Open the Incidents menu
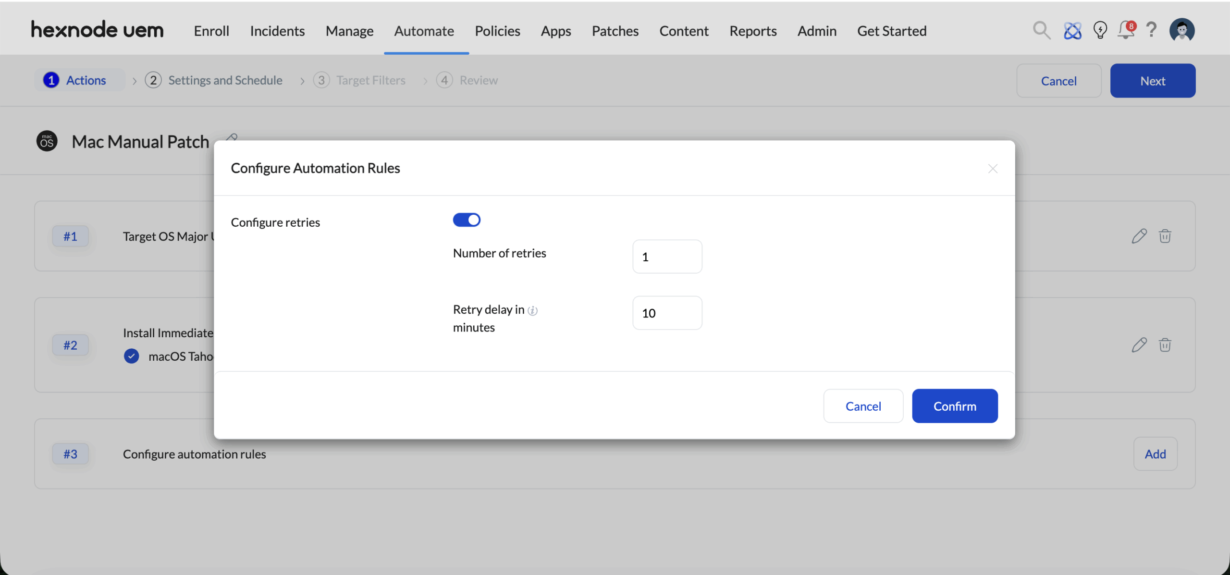The image size is (1230, 575). [x=277, y=31]
